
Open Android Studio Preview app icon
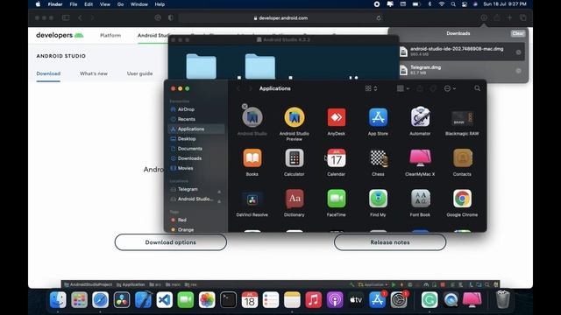pyautogui.click(x=295, y=117)
